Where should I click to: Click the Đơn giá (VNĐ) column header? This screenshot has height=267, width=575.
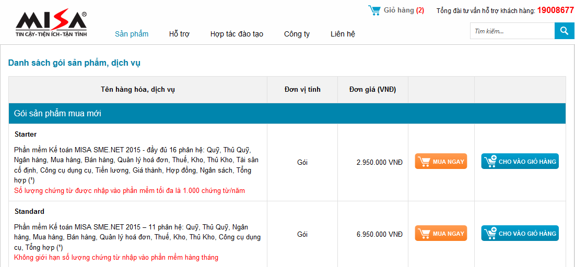click(372, 89)
